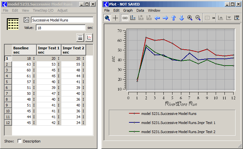Click the gray down-triangle plot icon
This screenshot has height=149, width=243.
click(x=229, y=18)
